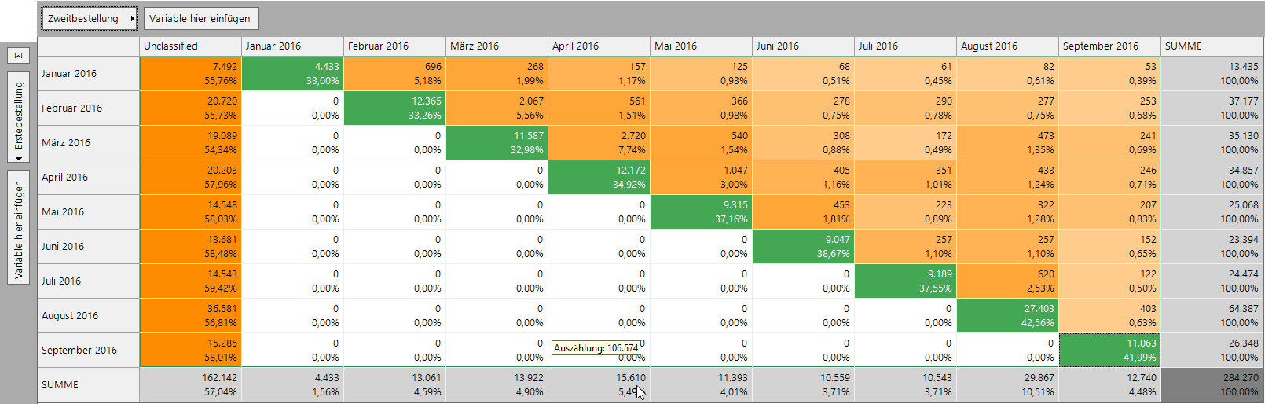Click the SUMME row total 13.061 / 4,59%
This screenshot has height=404, width=1265.
tap(395, 384)
